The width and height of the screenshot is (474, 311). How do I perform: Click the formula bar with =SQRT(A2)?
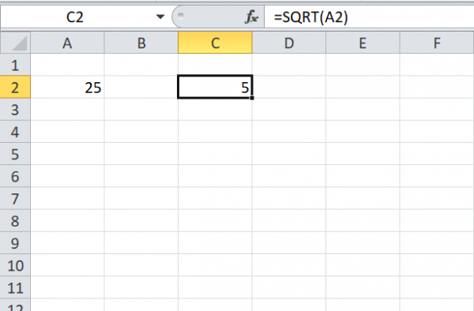pos(369,17)
